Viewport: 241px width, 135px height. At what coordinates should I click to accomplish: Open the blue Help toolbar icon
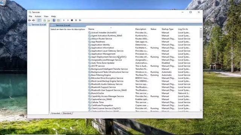[54, 20]
